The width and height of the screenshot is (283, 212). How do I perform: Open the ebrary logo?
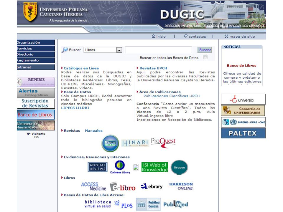pyautogui.click(x=152, y=186)
